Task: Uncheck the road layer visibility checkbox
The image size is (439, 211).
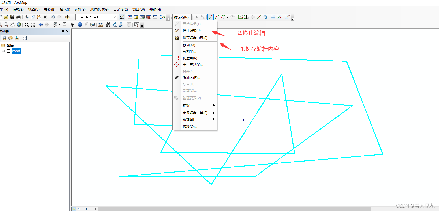Action: (x=8, y=51)
